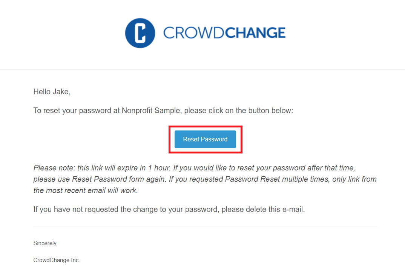Click the circular CrowdChange C logo icon
Screen dimensions: 405x276
(x=140, y=33)
